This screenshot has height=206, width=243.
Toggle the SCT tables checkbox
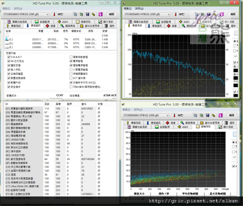[x=71, y=78]
